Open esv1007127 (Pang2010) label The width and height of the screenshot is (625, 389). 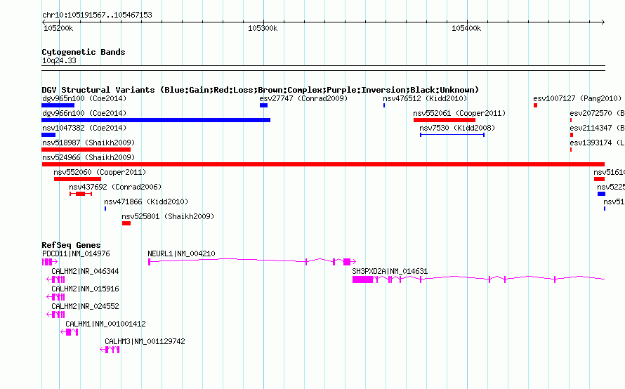[577, 98]
